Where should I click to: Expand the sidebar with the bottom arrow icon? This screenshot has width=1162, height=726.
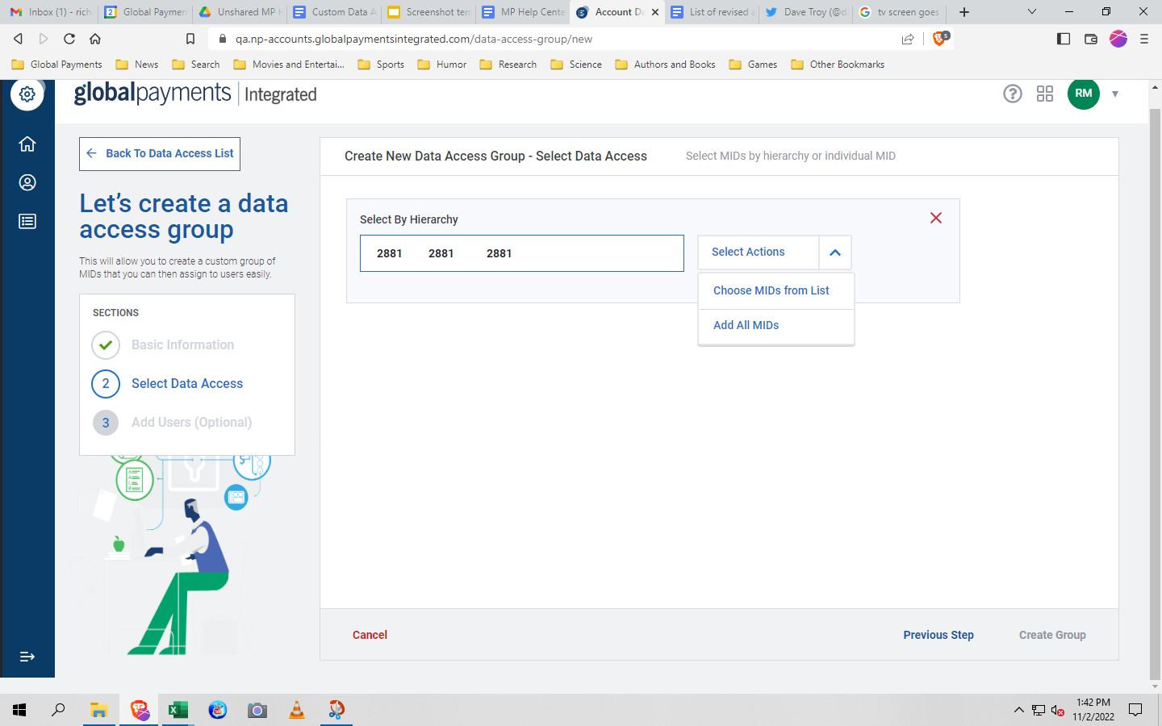click(27, 657)
